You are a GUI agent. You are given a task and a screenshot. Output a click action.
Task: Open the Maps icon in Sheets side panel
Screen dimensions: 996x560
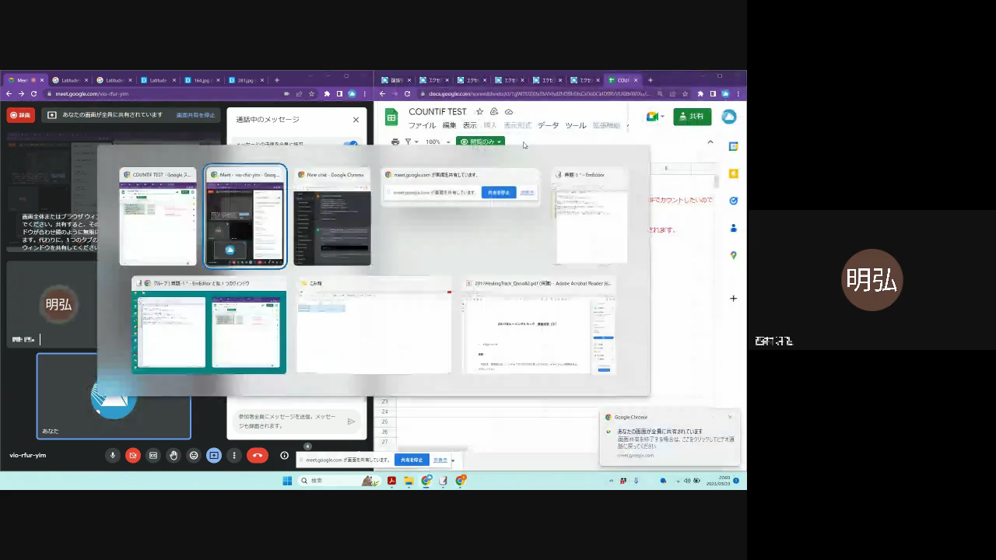coord(733,256)
